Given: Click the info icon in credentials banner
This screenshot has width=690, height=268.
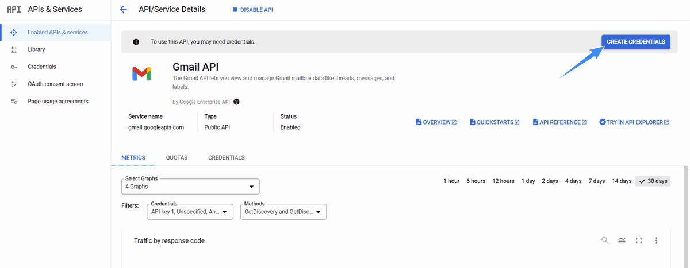Looking at the screenshot, I should (x=136, y=42).
